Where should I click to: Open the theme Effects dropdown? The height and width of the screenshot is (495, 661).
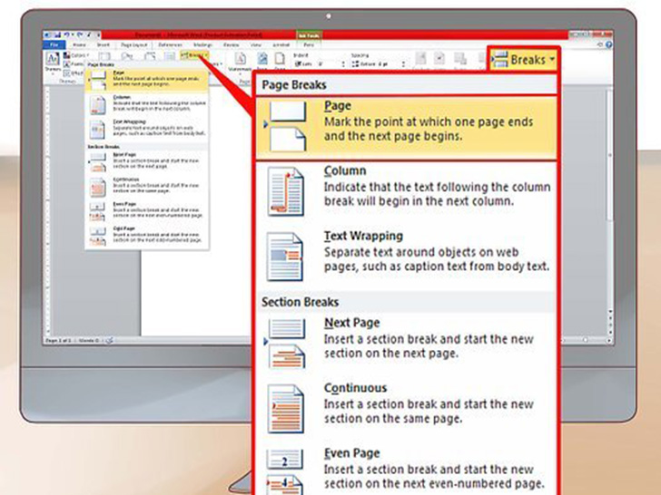pyautogui.click(x=73, y=73)
